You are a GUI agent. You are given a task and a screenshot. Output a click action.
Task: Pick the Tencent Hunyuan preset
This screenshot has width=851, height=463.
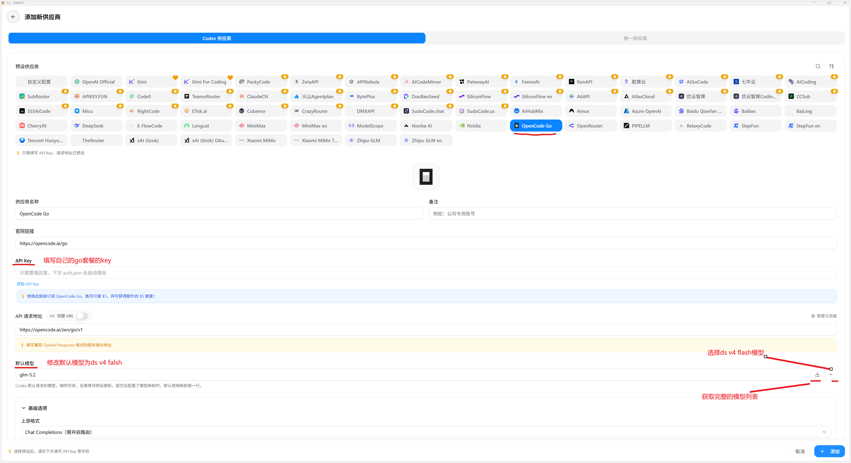point(41,140)
